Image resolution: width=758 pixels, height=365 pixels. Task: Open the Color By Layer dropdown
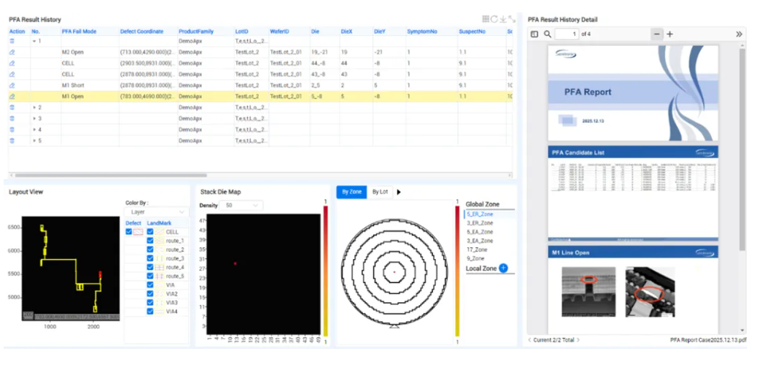[x=157, y=212]
